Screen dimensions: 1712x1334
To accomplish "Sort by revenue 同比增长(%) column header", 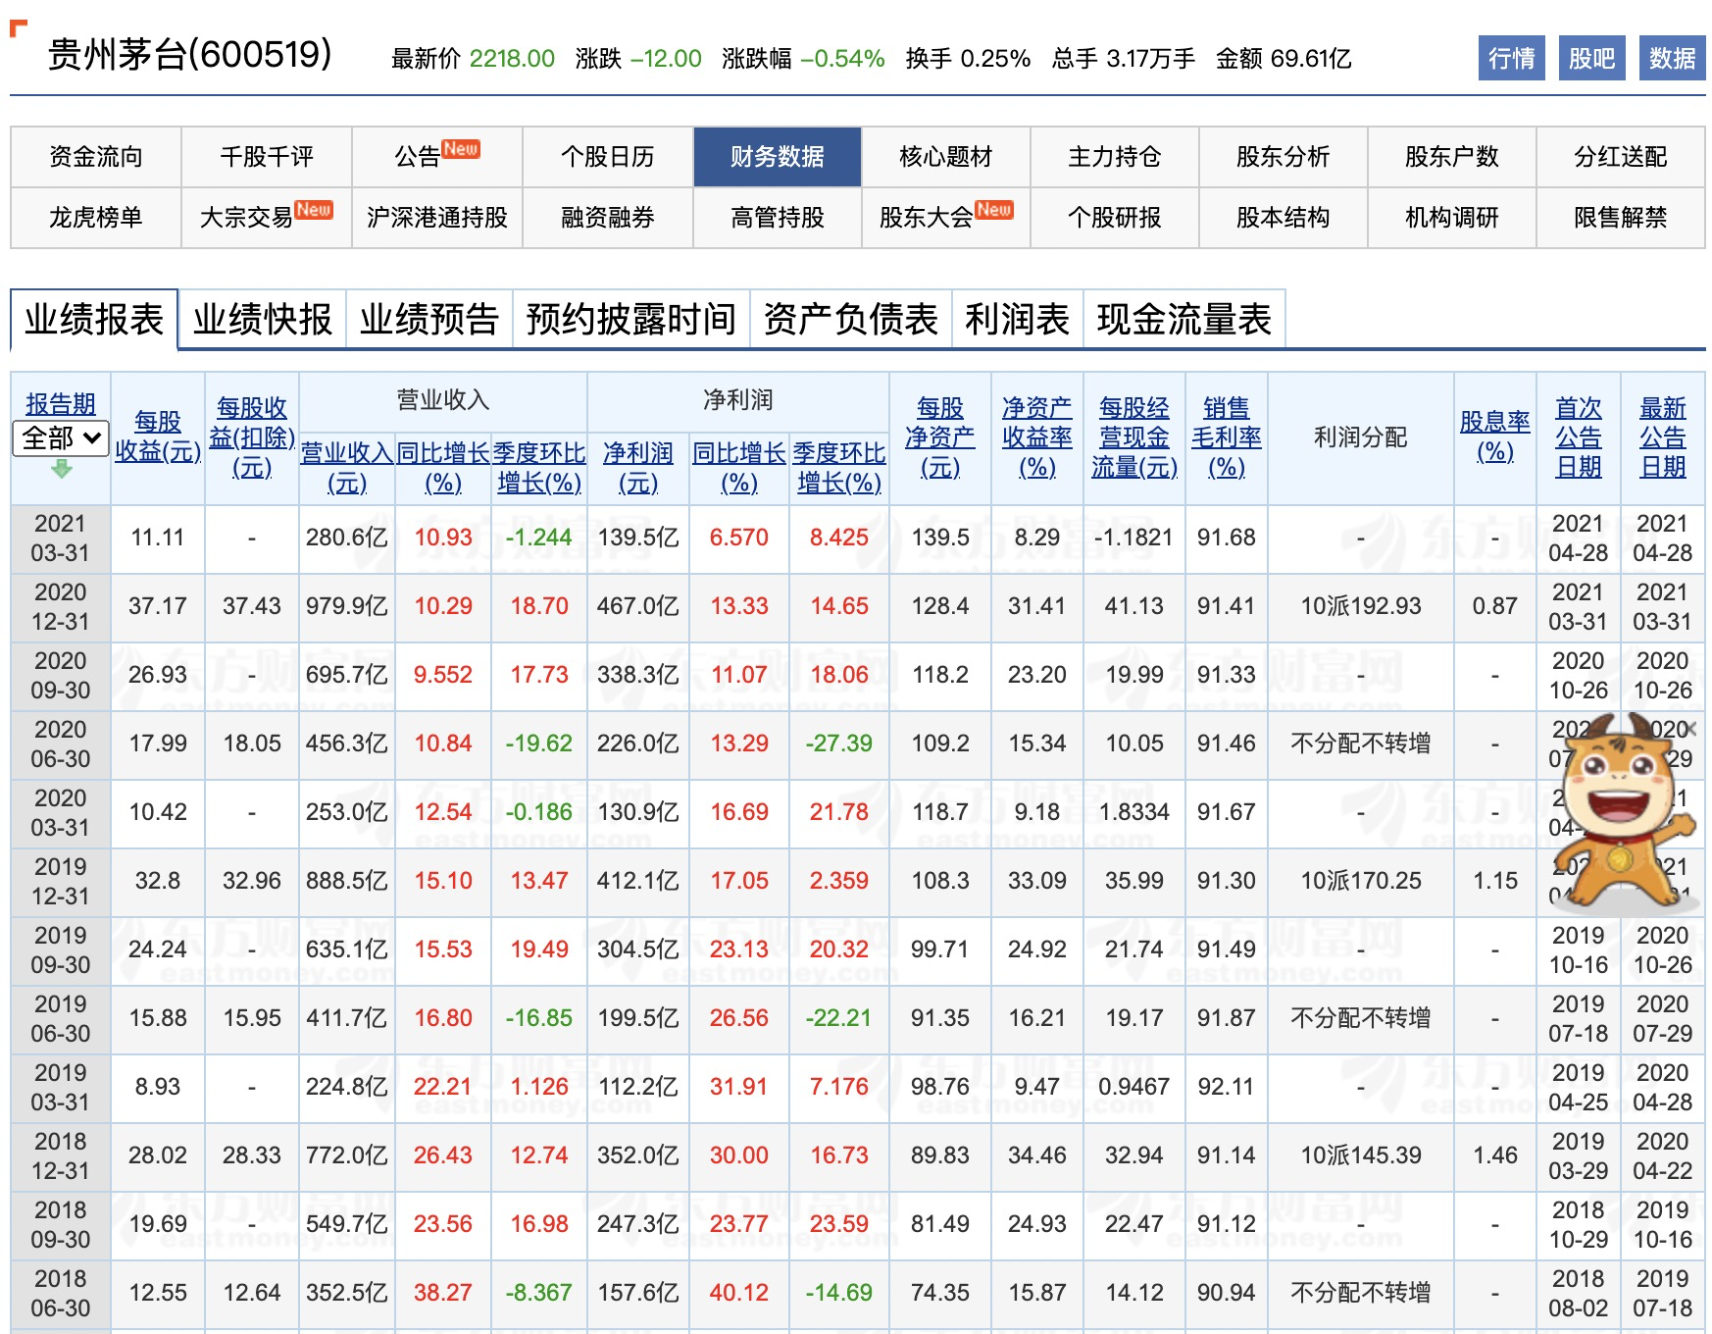I will click(x=443, y=468).
